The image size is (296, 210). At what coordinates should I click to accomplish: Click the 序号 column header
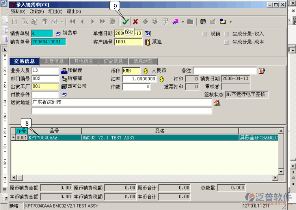click(x=21, y=130)
